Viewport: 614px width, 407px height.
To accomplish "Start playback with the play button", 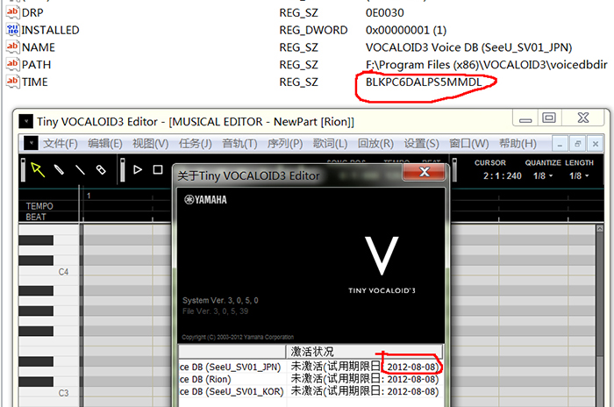I will pyautogui.click(x=138, y=169).
